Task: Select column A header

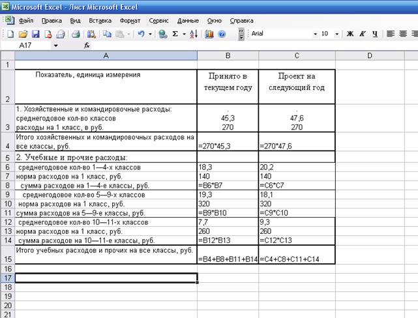Action: point(106,55)
